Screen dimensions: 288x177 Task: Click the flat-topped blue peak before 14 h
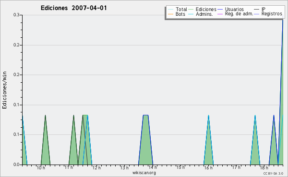tap(145, 140)
